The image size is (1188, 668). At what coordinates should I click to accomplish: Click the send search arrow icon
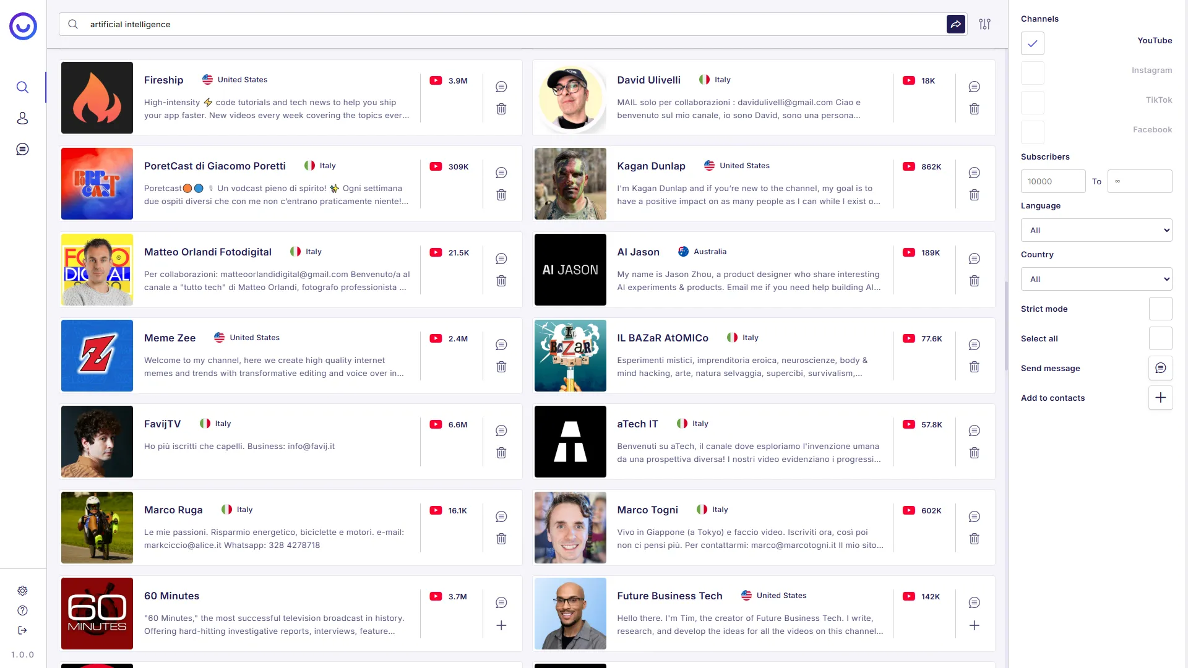tap(956, 24)
